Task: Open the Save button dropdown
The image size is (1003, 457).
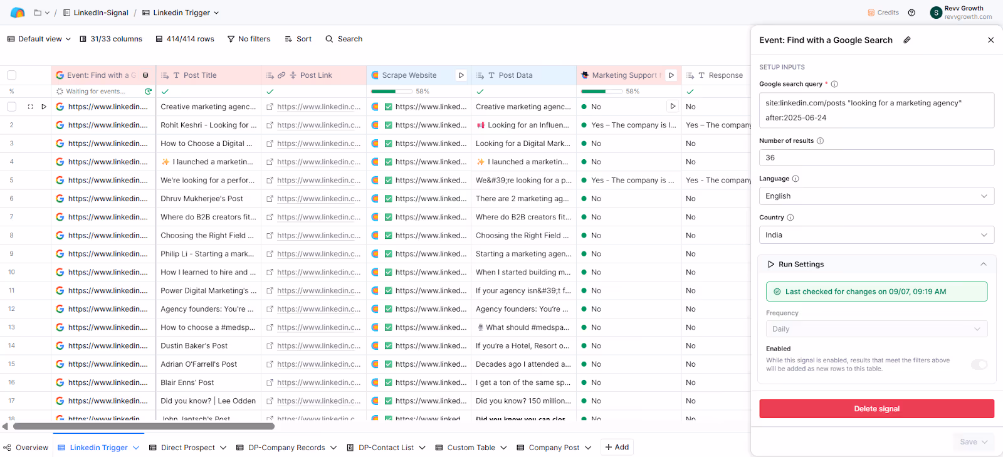Action: click(985, 442)
